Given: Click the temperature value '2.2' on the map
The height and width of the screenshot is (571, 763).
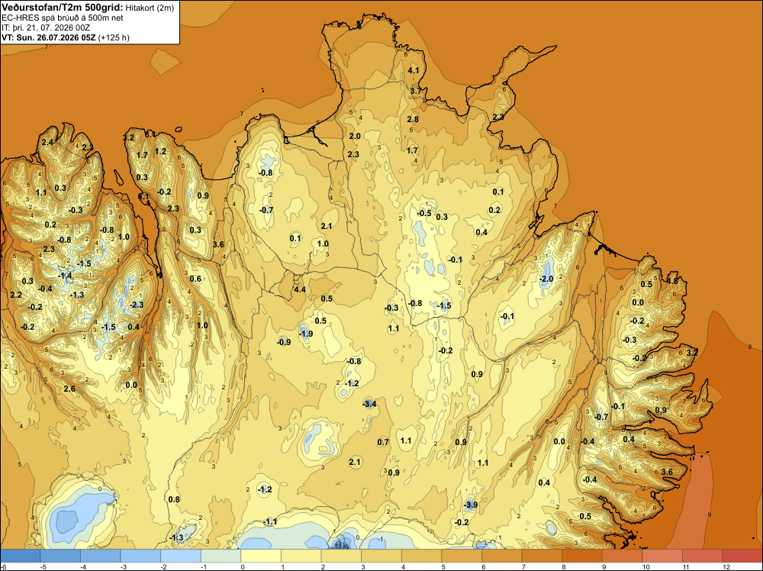Looking at the screenshot, I should (x=16, y=295).
